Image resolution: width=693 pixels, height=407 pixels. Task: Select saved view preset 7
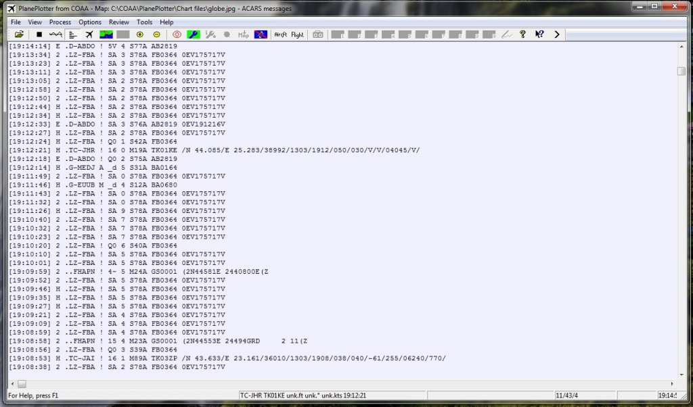(x=439, y=34)
